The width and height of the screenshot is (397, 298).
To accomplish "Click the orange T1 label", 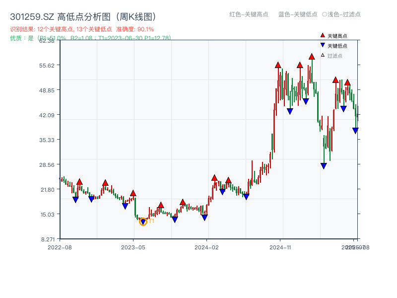I will click(151, 221).
